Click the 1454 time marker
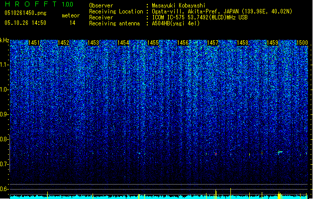Image resolution: width=313 pixels, height=199 pixels. click(123, 42)
